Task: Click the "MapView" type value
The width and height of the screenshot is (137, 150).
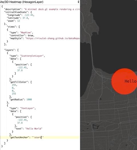Action: (x=26, y=32)
